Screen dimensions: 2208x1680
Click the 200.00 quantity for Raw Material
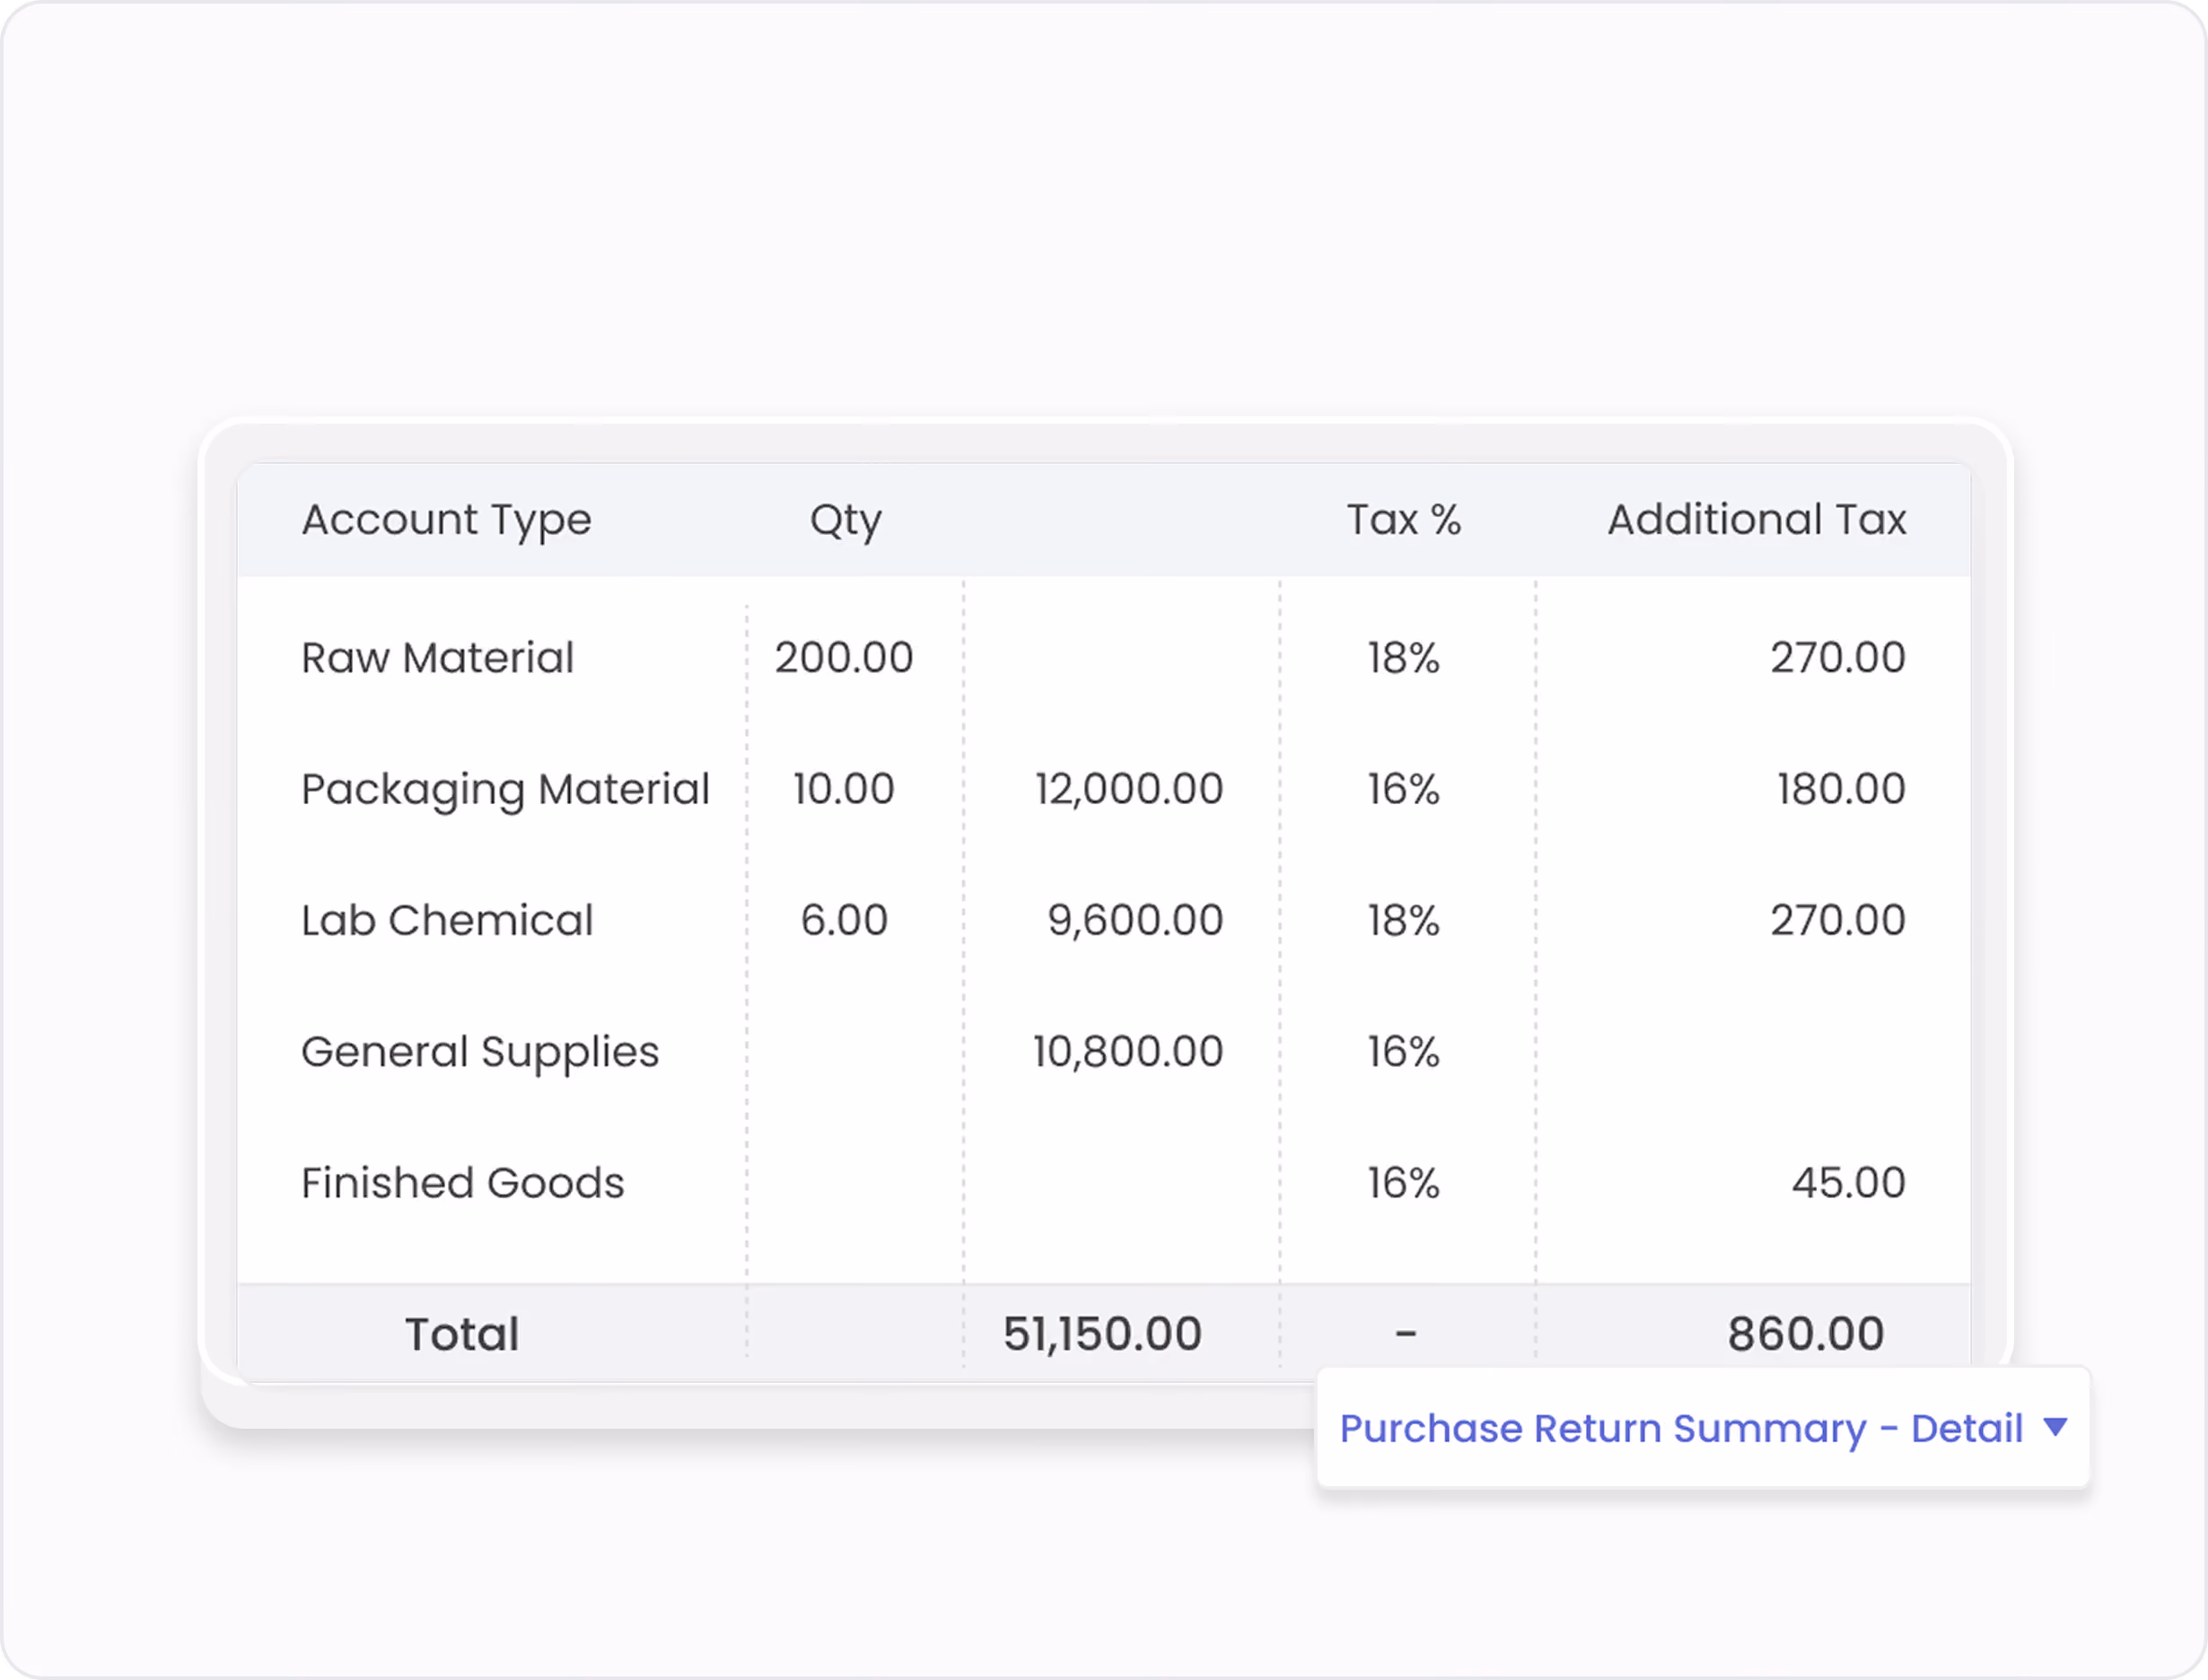click(x=844, y=658)
